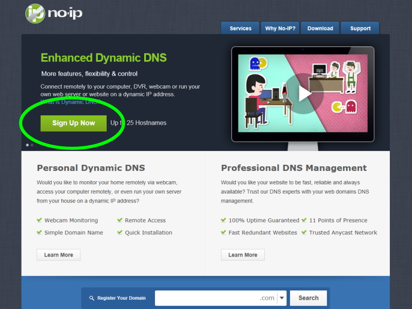Open the Download tab
Image resolution: width=412 pixels, height=309 pixels.
[320, 28]
